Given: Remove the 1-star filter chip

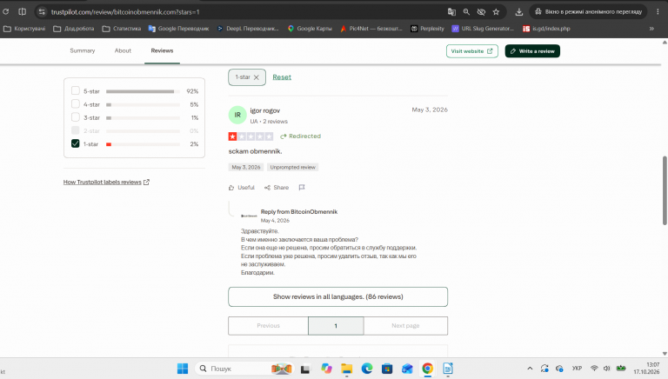Looking at the screenshot, I should (256, 77).
